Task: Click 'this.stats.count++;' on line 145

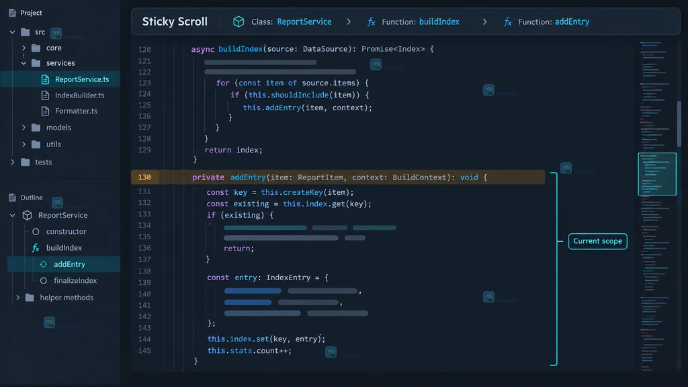Action: click(249, 351)
